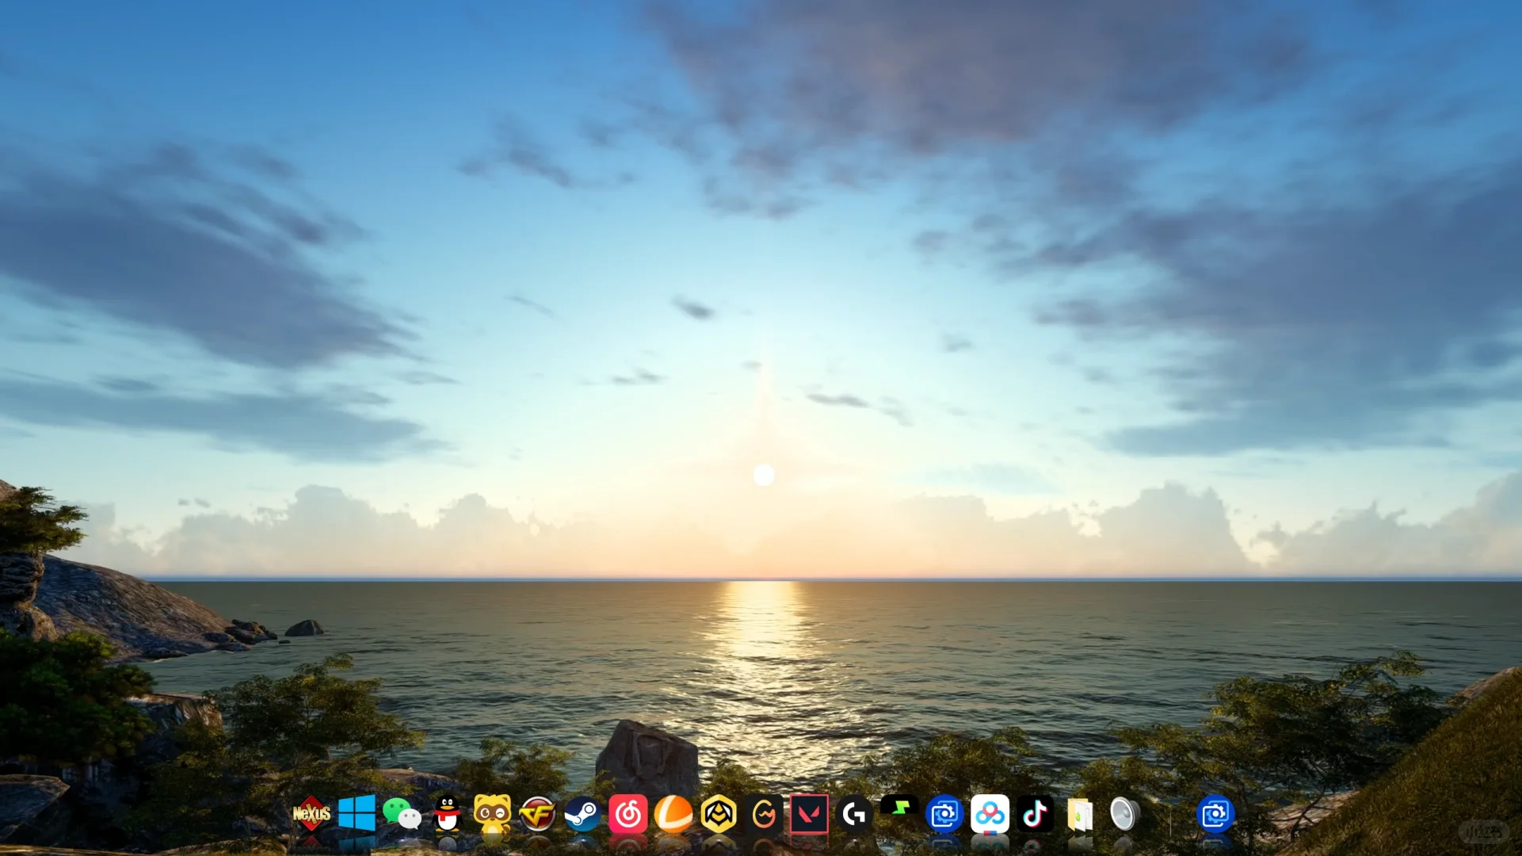Click the Windows logo dock icon
Image resolution: width=1522 pixels, height=856 pixels.
pyautogui.click(x=357, y=813)
